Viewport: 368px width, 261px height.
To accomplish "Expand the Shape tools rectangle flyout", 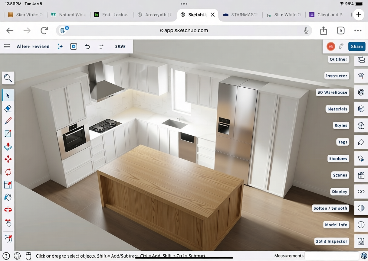I will (x=8, y=134).
